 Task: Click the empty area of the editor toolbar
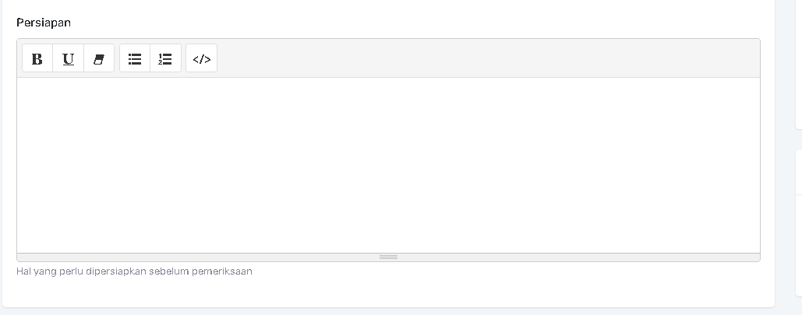(x=483, y=58)
